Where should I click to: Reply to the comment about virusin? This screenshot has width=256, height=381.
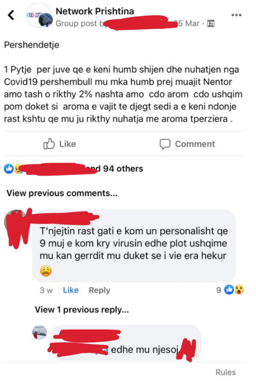click(99, 290)
